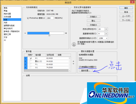Open the 高速缓存级别(C) value popup arrow

[x=106, y=34]
